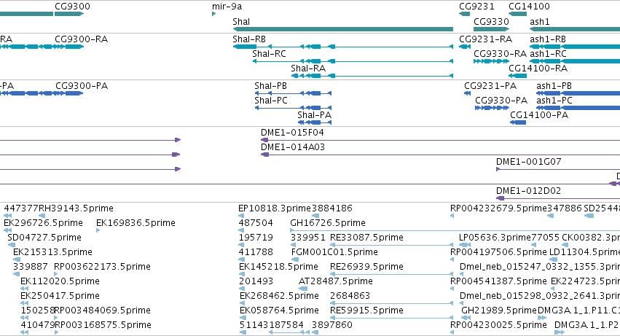This screenshot has width=620, height=336.
Task: Select EST feature 3897860
Action: click(x=315, y=332)
